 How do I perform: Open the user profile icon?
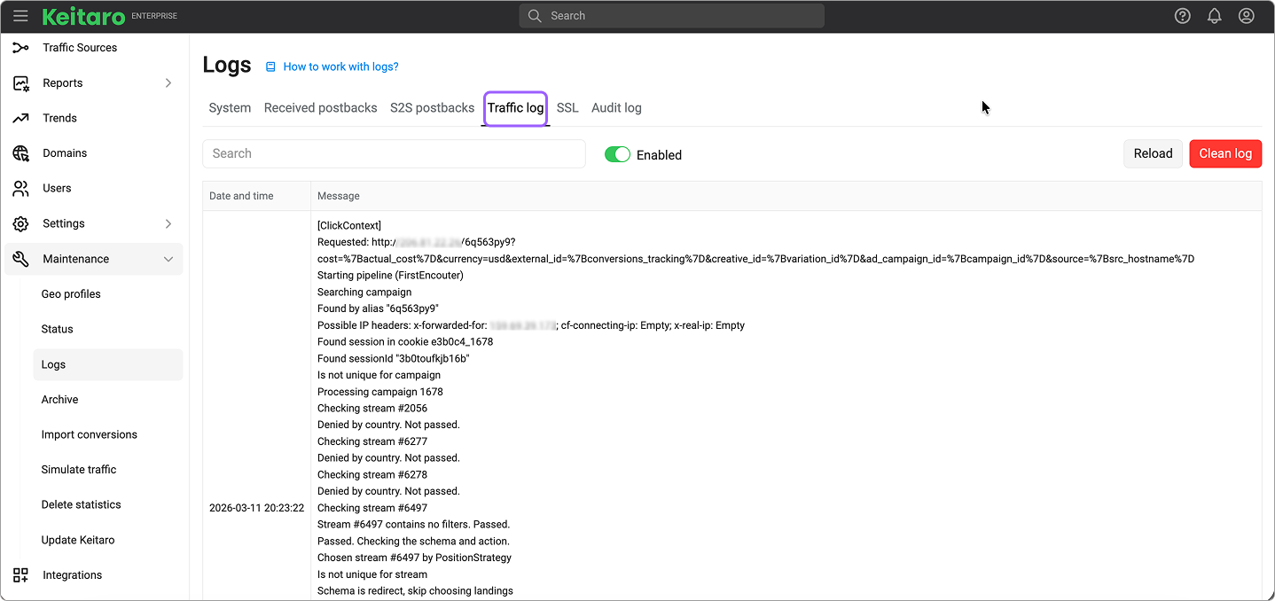(x=1246, y=16)
